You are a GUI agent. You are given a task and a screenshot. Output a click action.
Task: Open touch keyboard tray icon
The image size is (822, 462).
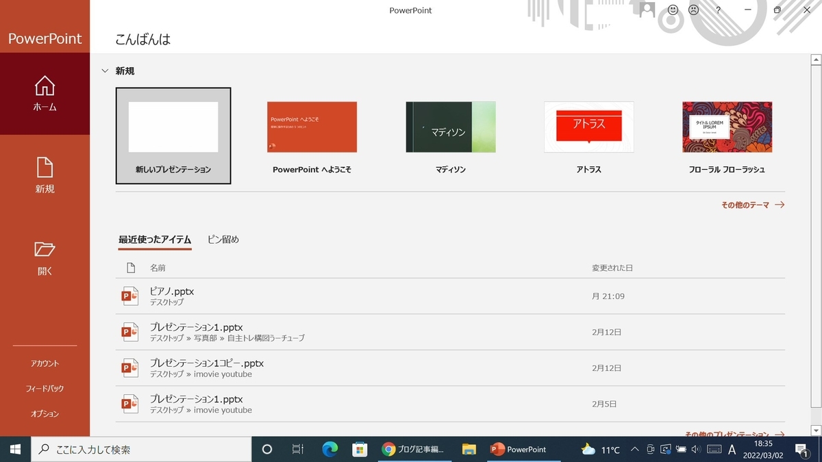coord(714,450)
